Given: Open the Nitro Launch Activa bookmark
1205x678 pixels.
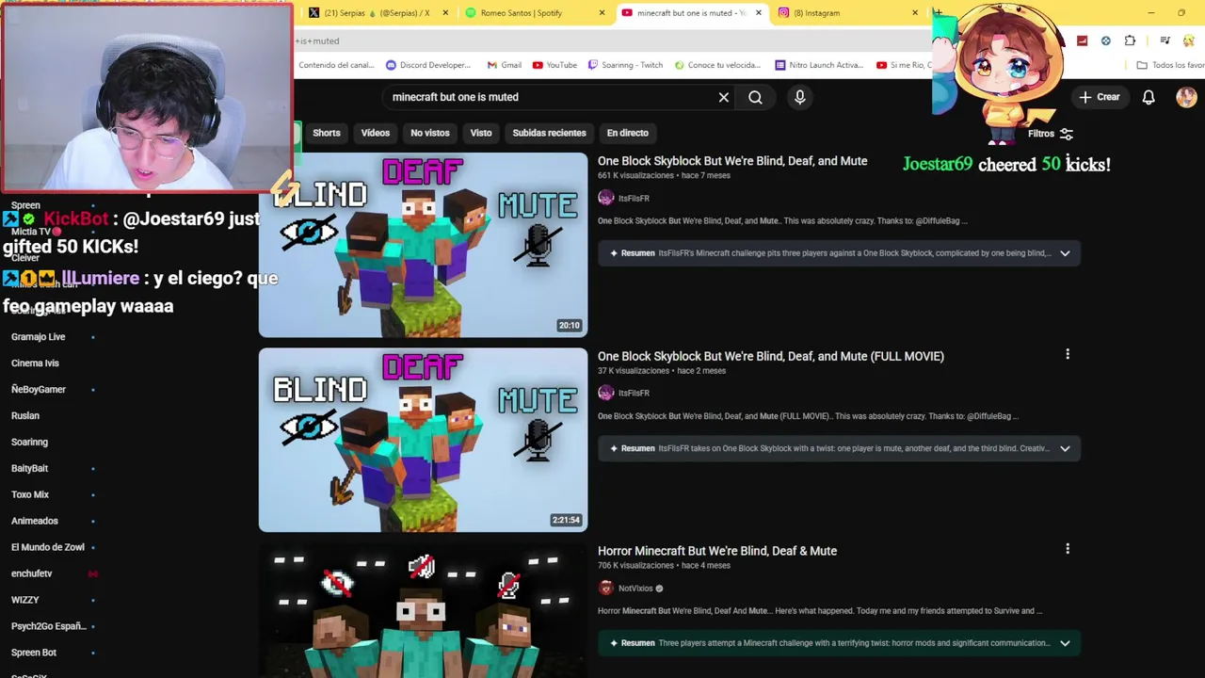Looking at the screenshot, I should tap(818, 65).
